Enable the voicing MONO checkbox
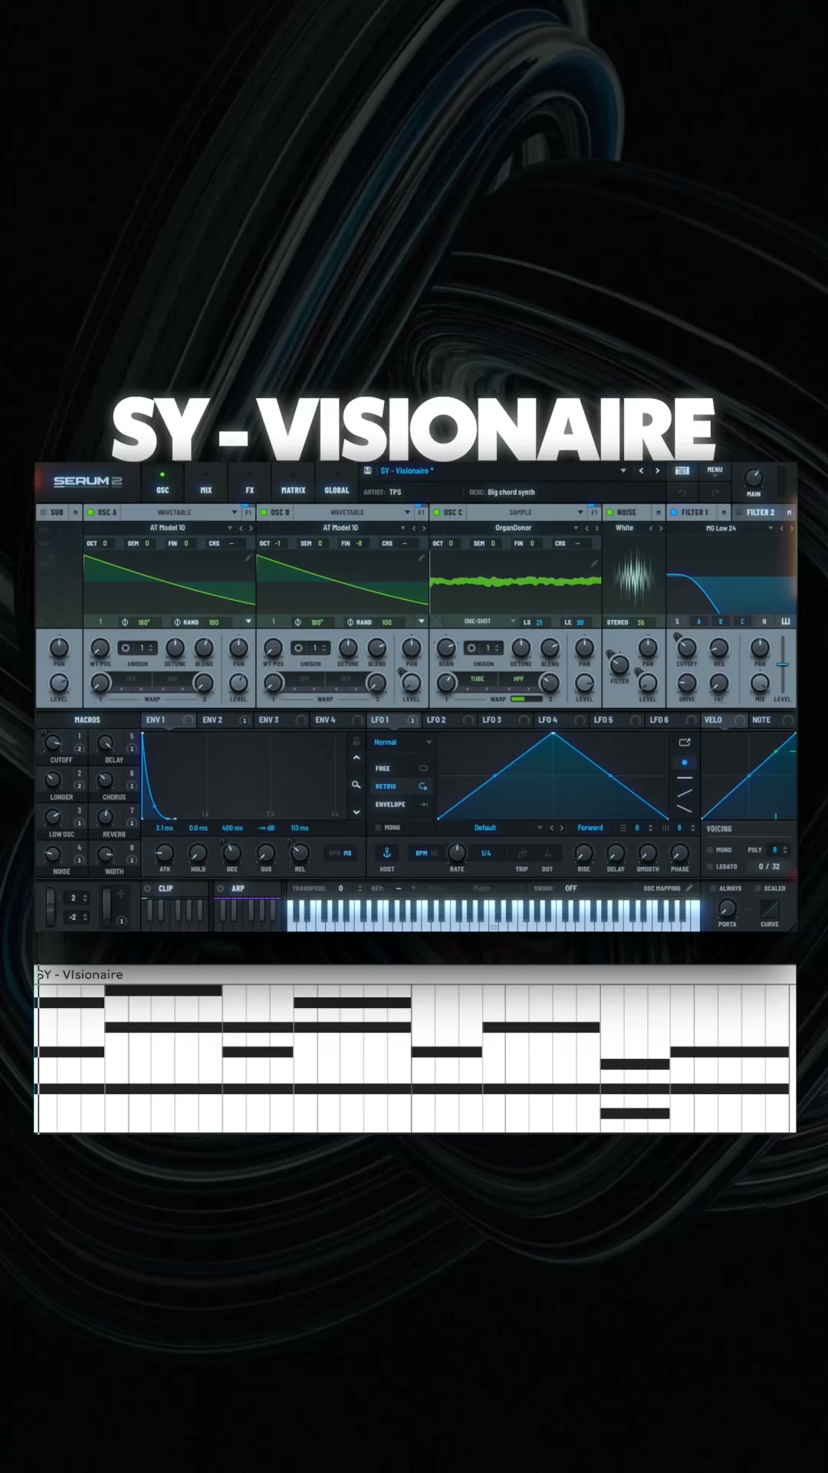Viewport: 828px width, 1473px height. (x=709, y=850)
